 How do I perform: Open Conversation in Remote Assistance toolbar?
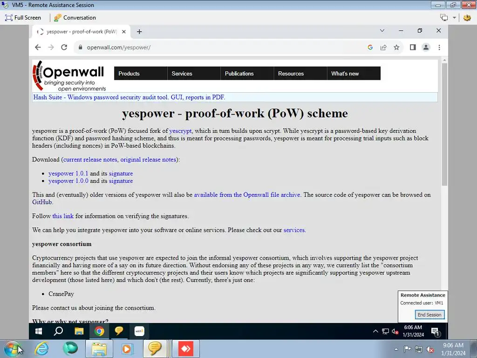75,18
